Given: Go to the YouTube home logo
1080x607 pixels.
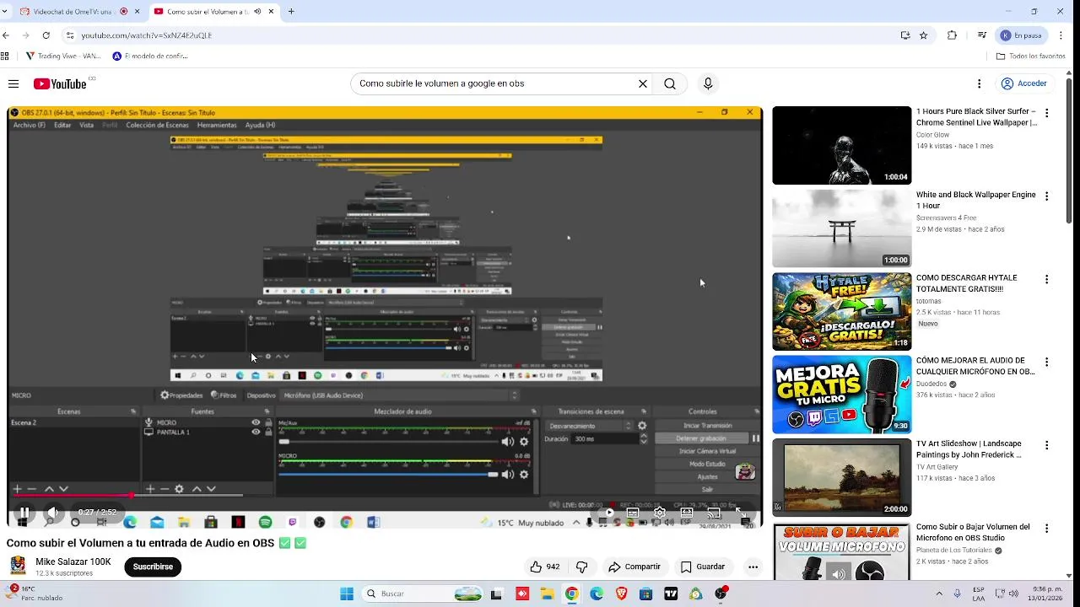Looking at the screenshot, I should click(x=60, y=83).
